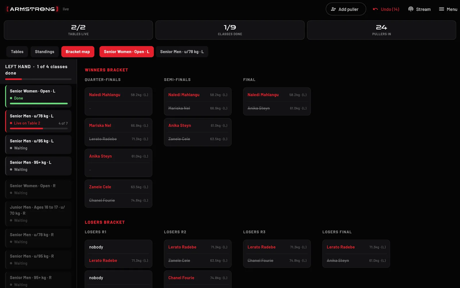Click Mariska Nel in the quarter-finals
The image size is (460, 288).
point(100,126)
